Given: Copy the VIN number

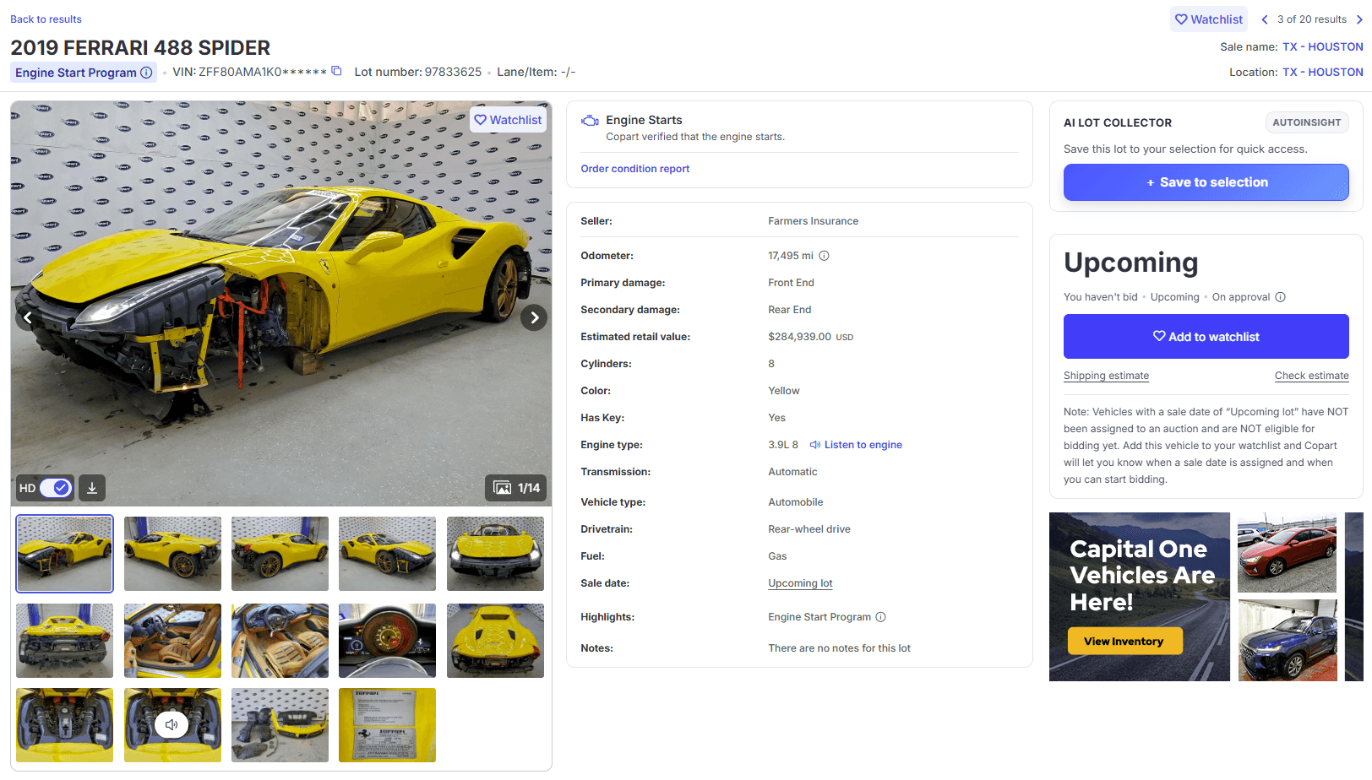Looking at the screenshot, I should click(336, 72).
